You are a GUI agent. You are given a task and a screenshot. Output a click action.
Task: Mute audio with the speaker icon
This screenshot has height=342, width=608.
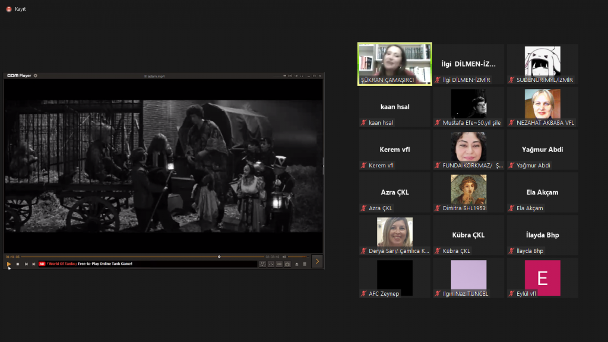click(x=284, y=256)
